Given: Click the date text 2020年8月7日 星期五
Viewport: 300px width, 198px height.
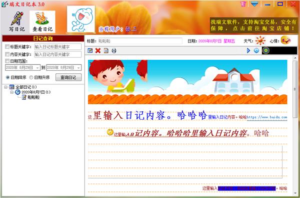Looking at the screenshot, I should (216, 41).
